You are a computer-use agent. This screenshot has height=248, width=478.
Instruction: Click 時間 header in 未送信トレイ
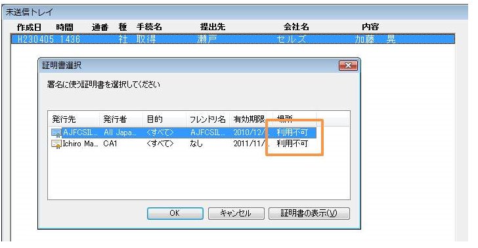[64, 27]
